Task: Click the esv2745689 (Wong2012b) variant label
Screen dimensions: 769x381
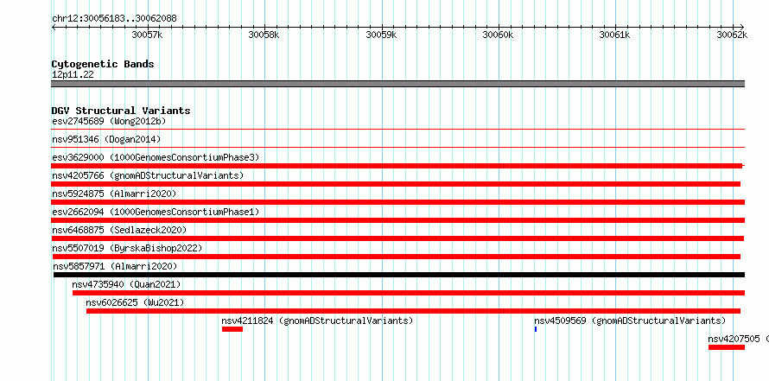Action: point(111,121)
